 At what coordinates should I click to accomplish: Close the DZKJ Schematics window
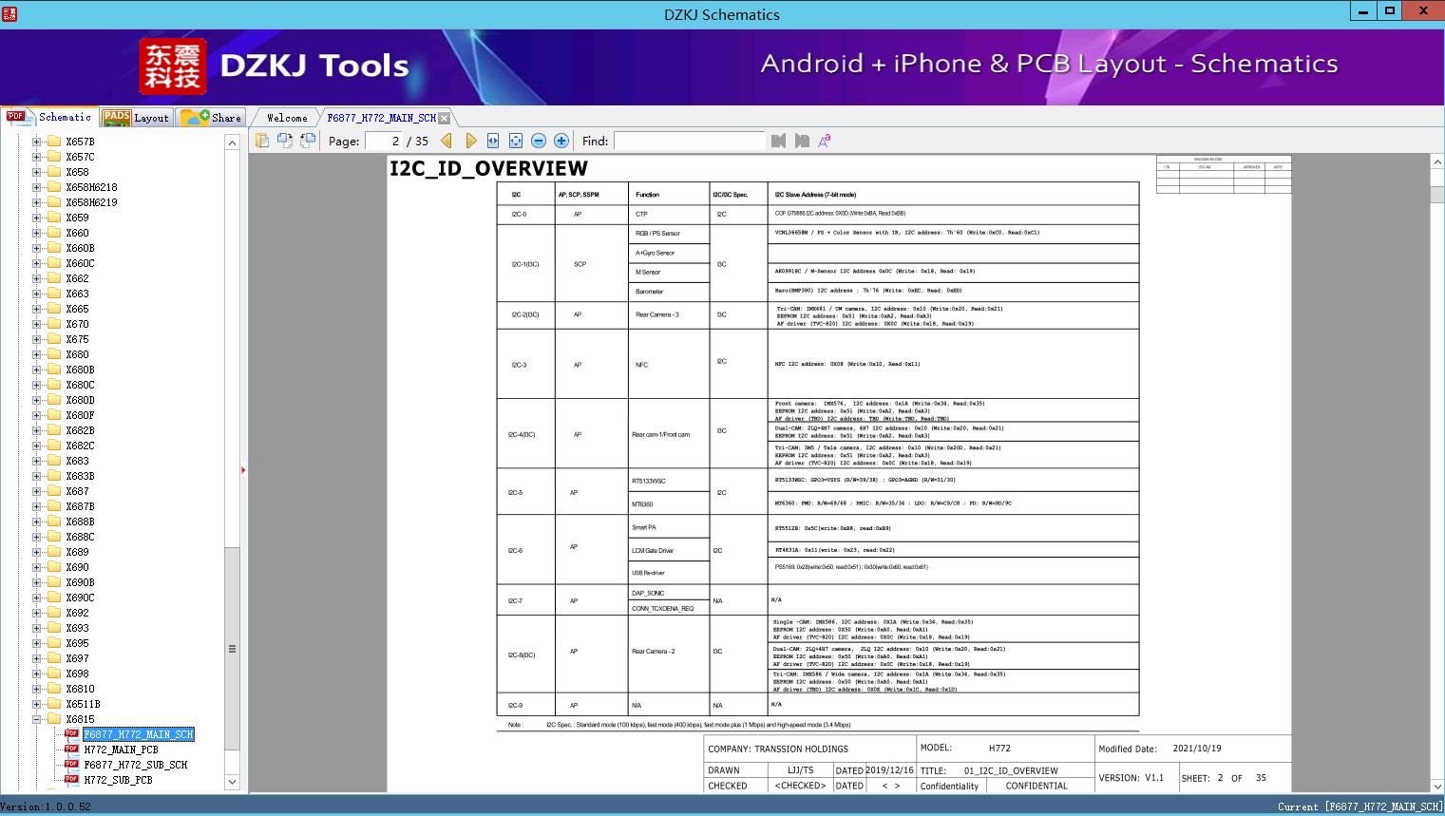[x=1423, y=11]
